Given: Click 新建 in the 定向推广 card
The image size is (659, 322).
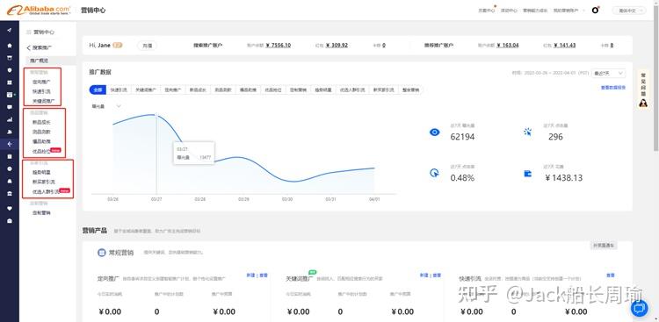Looking at the screenshot, I should [x=250, y=275].
